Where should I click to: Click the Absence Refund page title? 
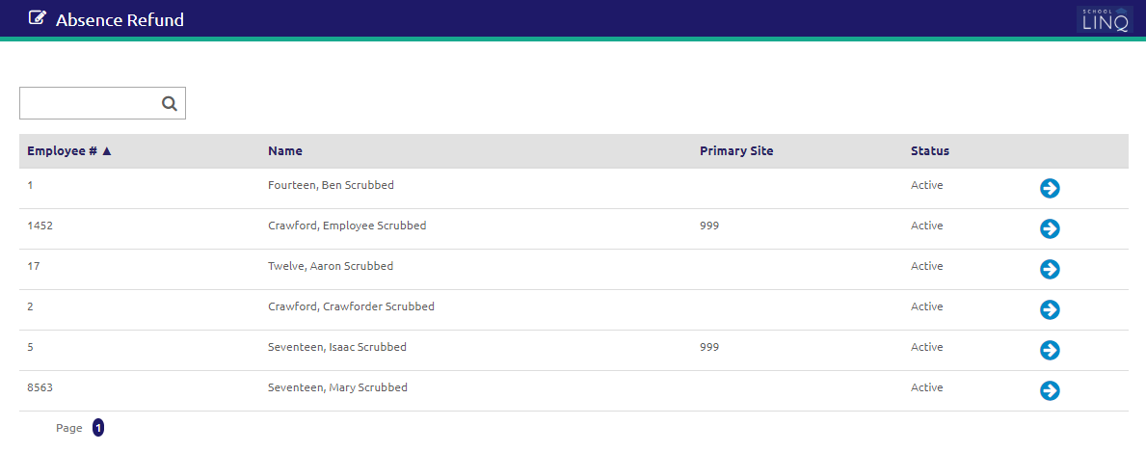[120, 19]
